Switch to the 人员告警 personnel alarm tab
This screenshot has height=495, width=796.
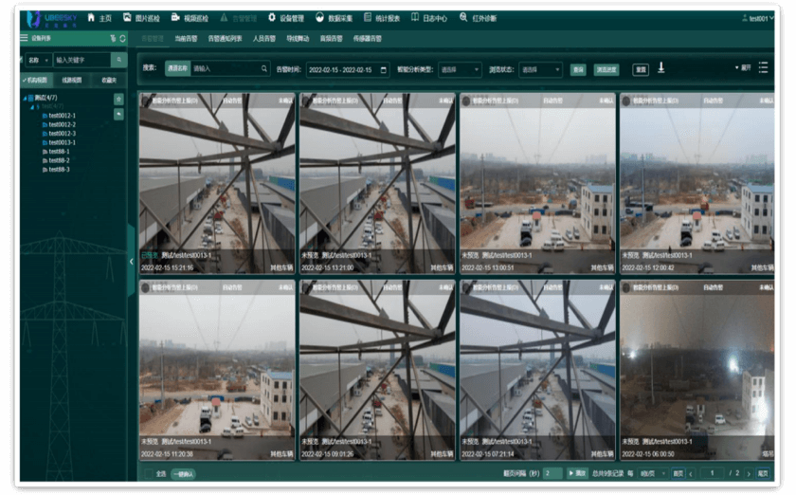pyautogui.click(x=264, y=39)
